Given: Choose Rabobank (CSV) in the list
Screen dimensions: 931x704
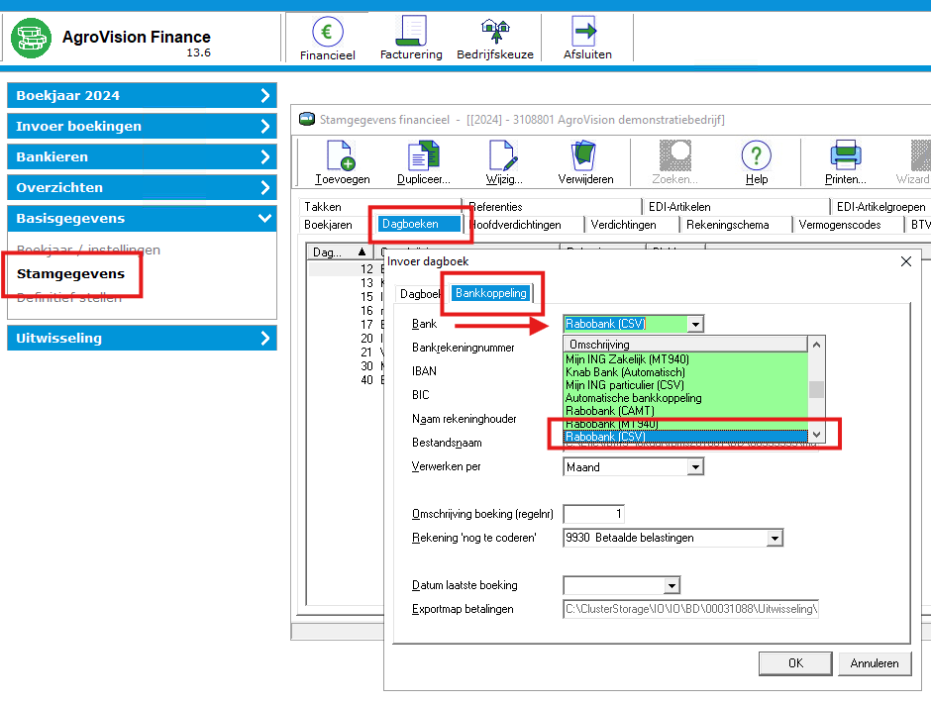Looking at the screenshot, I should point(685,437).
